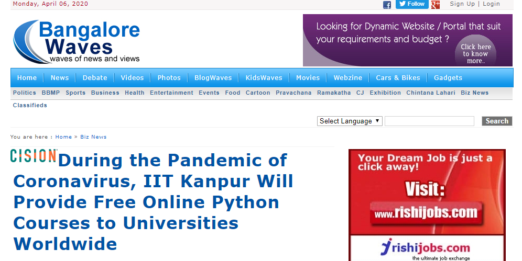Viewport: 522px width, 261px height.
Task: Open the Google Plus icon
Action: tap(436, 5)
